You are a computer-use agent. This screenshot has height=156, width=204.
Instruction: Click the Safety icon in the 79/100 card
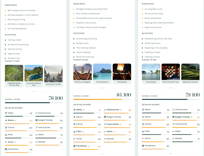click(x=143, y=109)
